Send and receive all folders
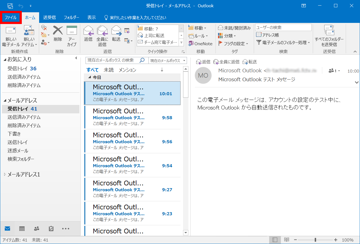The height and width of the screenshot is (244, 360). coord(329,36)
